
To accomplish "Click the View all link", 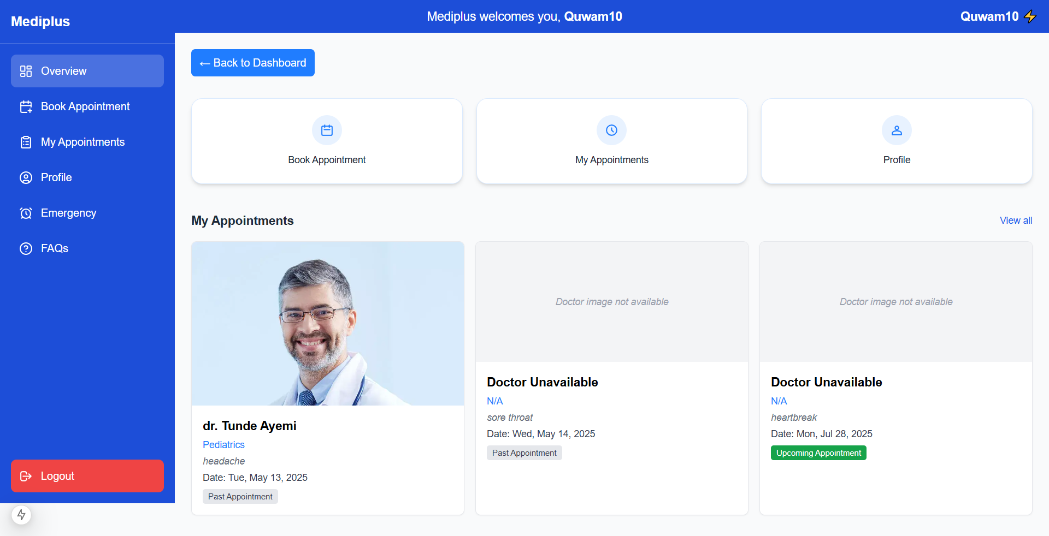I will pyautogui.click(x=1016, y=221).
